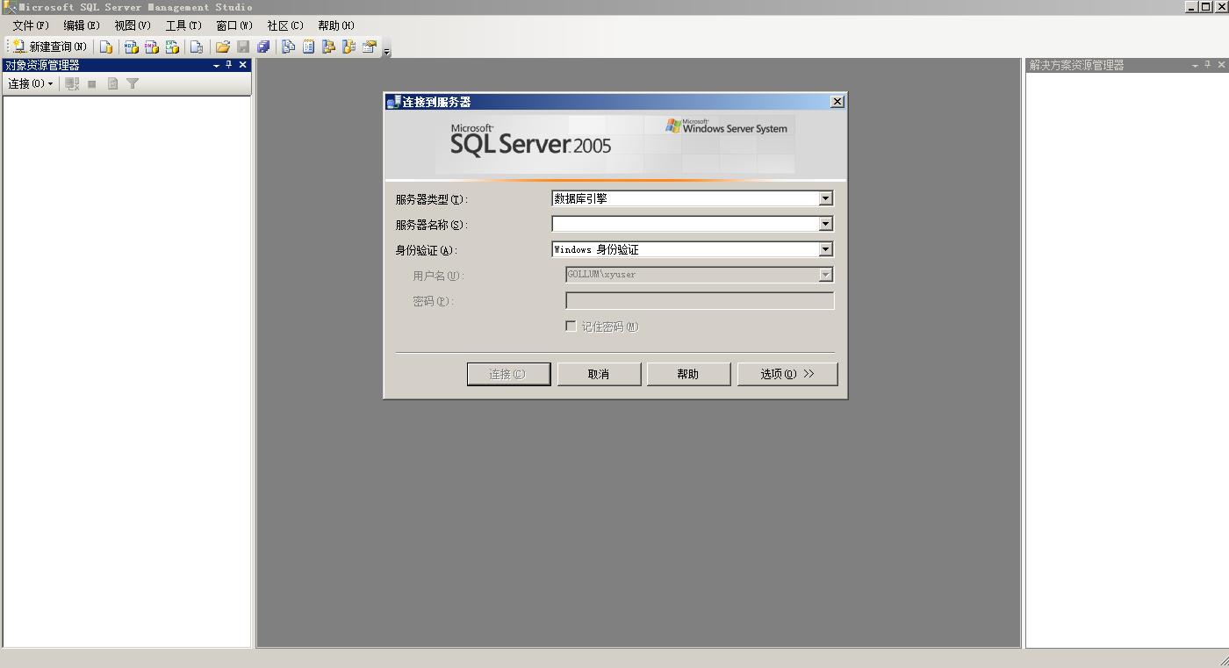
Task: Open the Template Explorer toolbar icon
Action: (349, 47)
